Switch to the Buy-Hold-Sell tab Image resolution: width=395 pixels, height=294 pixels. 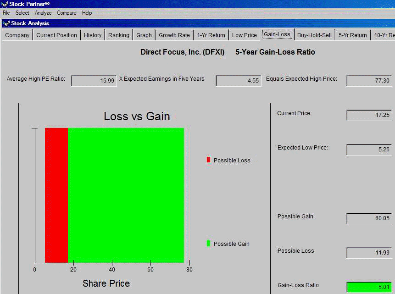click(x=314, y=35)
